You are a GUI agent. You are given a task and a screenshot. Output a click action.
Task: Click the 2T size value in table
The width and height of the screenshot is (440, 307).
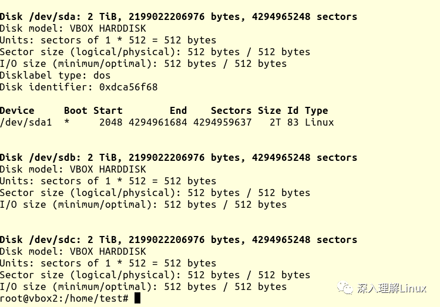coord(275,122)
